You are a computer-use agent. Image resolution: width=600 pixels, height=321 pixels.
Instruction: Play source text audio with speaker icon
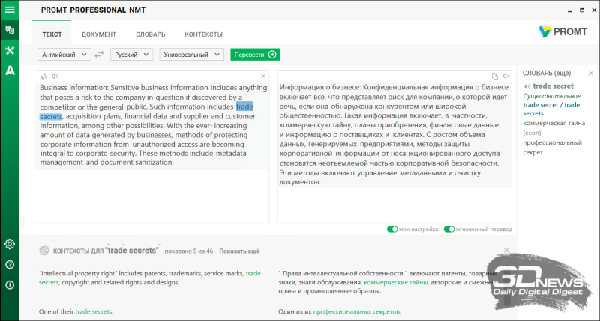click(55, 76)
